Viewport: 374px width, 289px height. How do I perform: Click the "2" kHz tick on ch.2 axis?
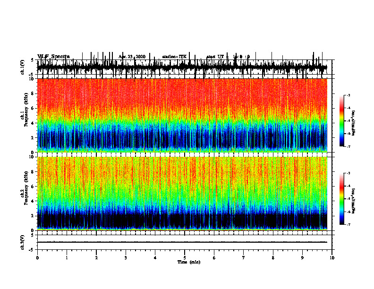pyautogui.click(x=33, y=216)
